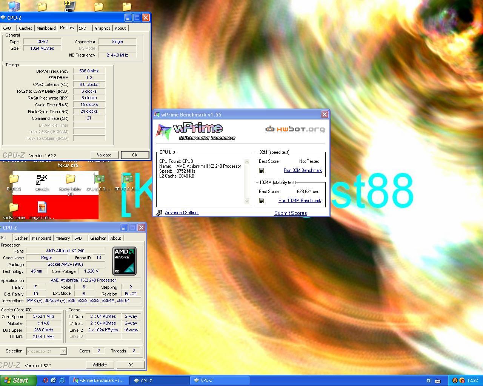Close the wPrime Benchmark window

325,114
